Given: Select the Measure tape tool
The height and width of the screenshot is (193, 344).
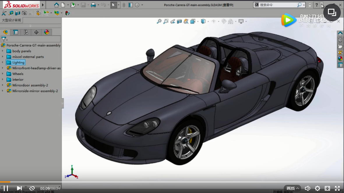Looking at the screenshot, I should [x=11, y=13].
